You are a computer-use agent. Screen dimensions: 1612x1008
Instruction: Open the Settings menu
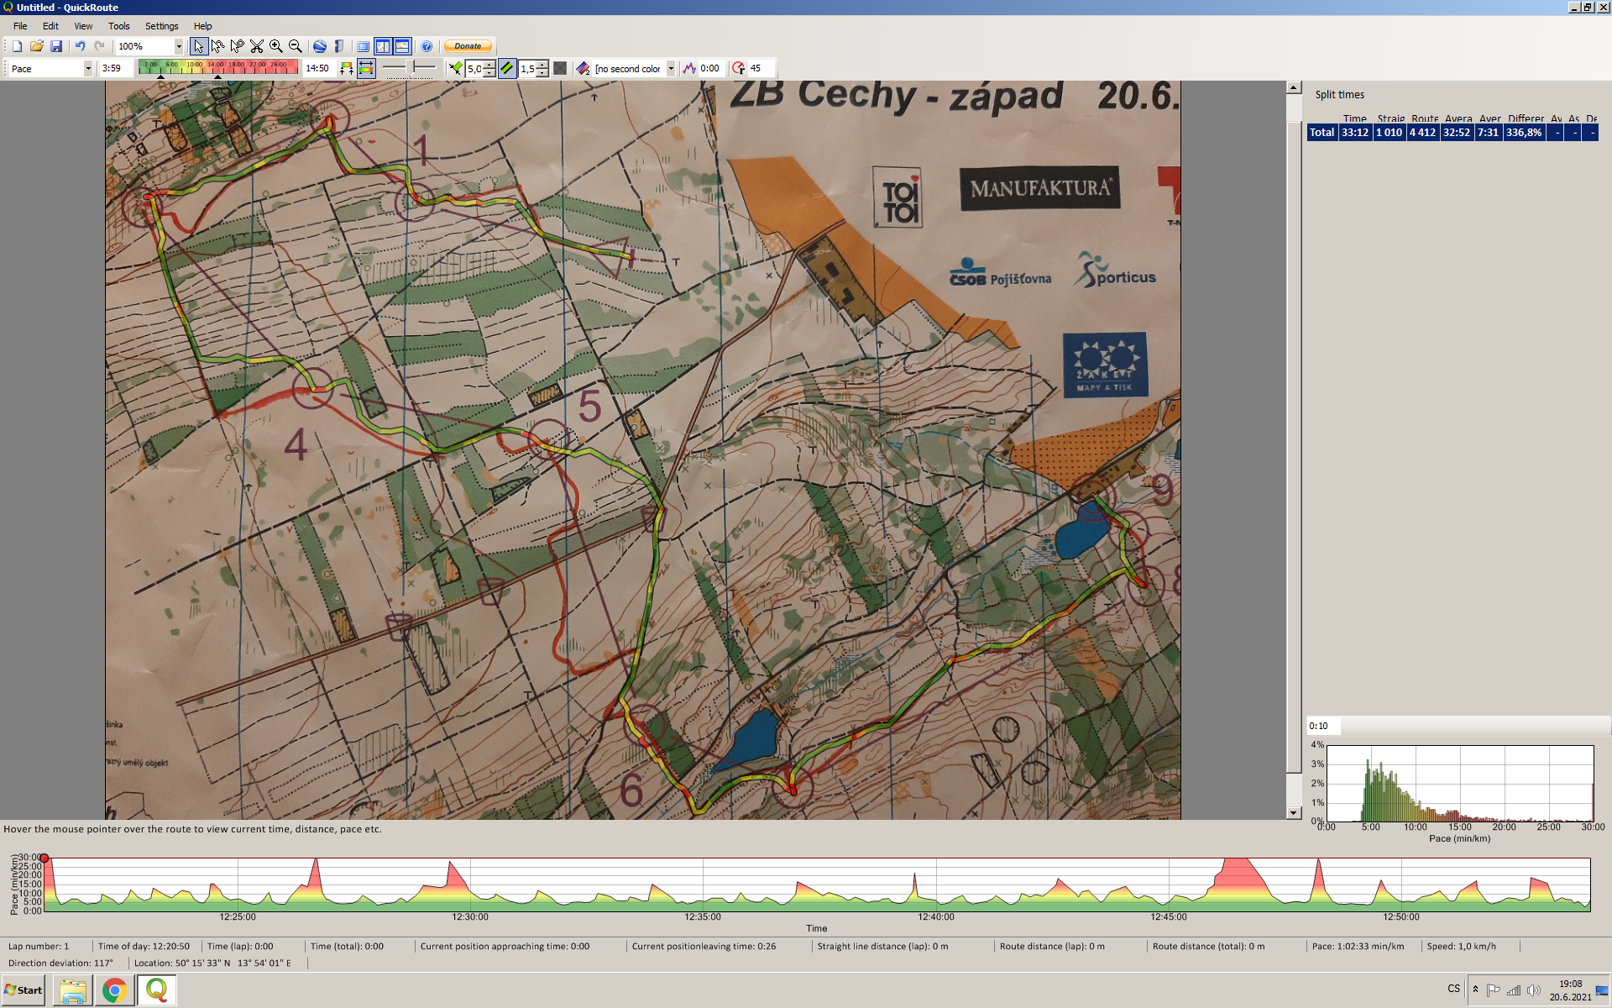tap(161, 26)
